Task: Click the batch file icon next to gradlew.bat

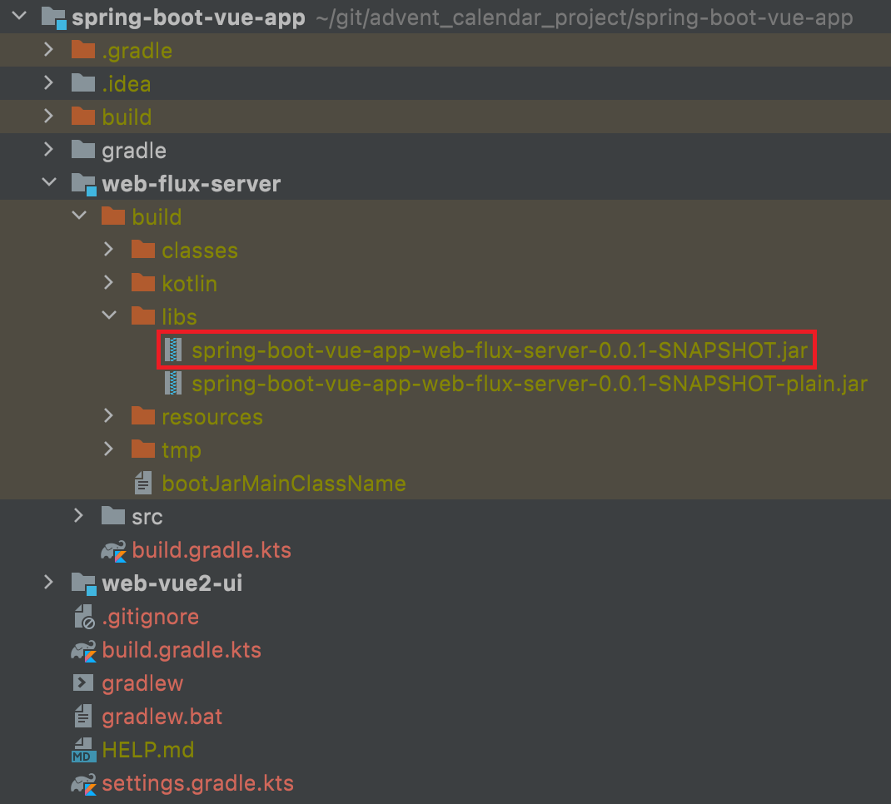Action: click(x=82, y=716)
